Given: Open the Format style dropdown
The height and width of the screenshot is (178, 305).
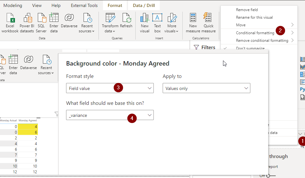Looking at the screenshot, I should (x=110, y=88).
